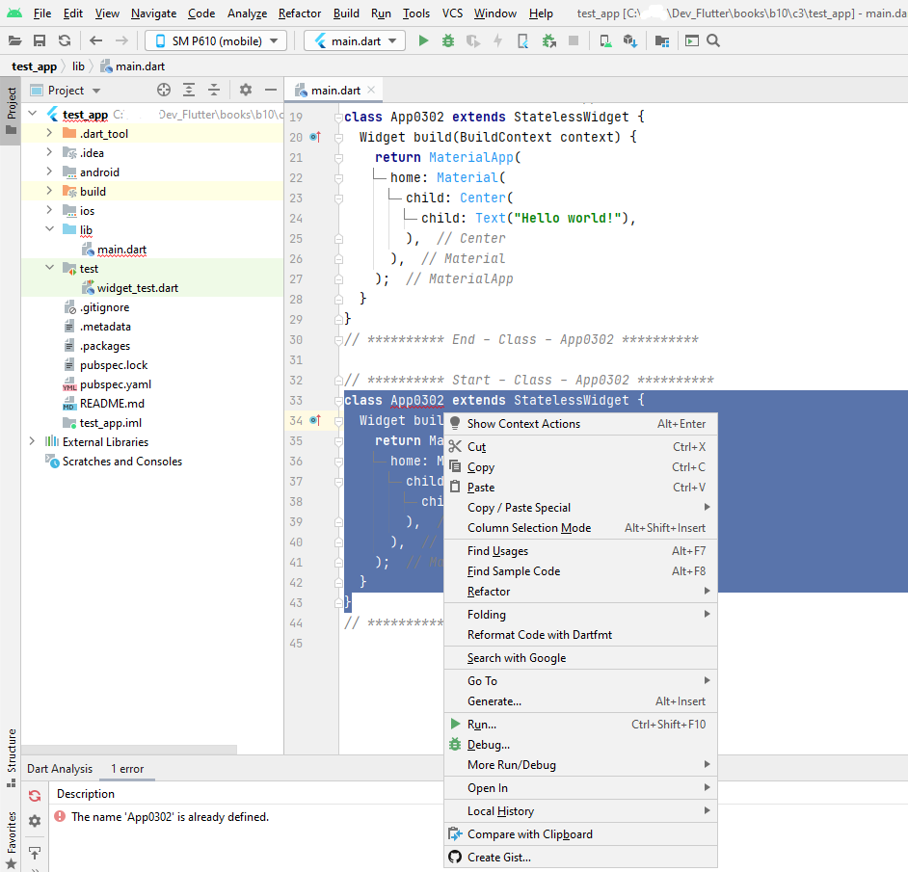Click lib in the breadcrumb path
Viewport: 908px width, 872px height.
point(78,66)
